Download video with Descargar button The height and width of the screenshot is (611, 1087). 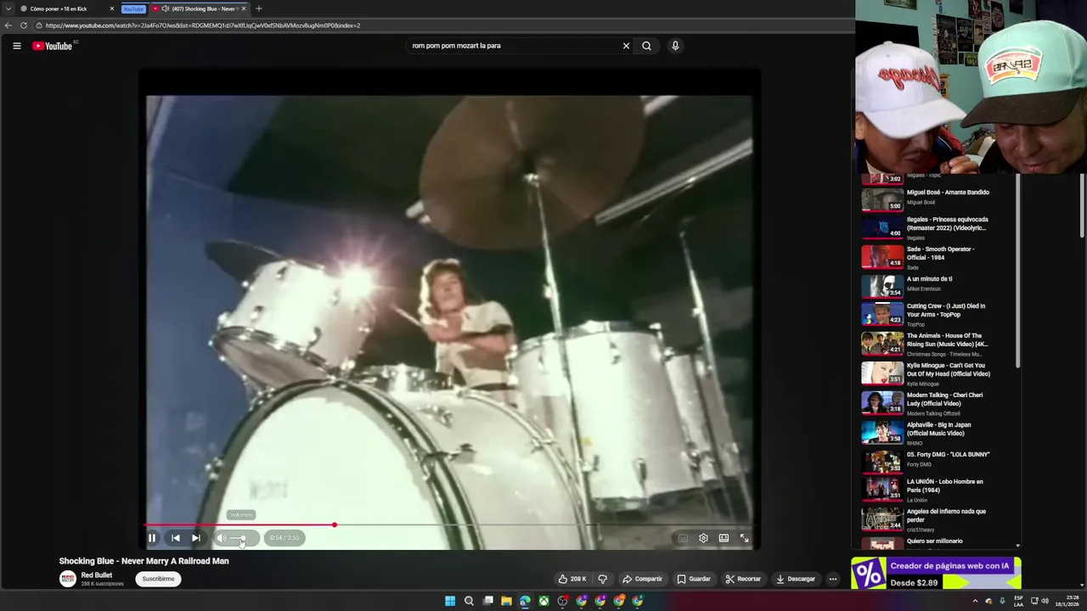(796, 579)
